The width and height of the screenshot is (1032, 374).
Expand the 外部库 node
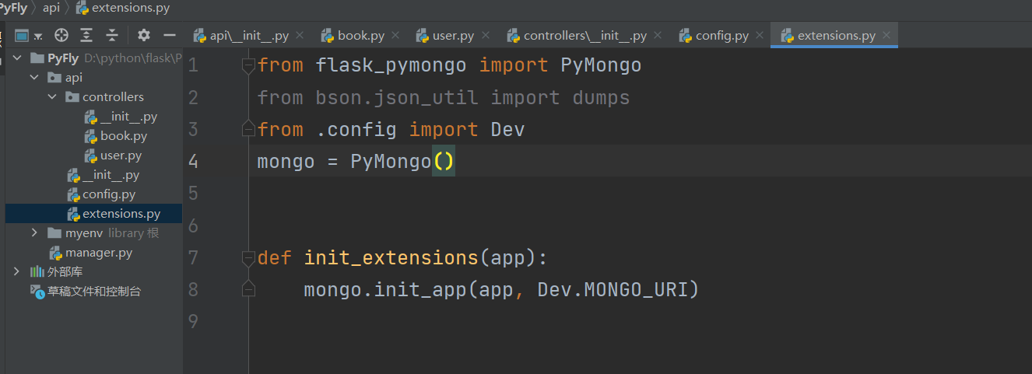(17, 271)
